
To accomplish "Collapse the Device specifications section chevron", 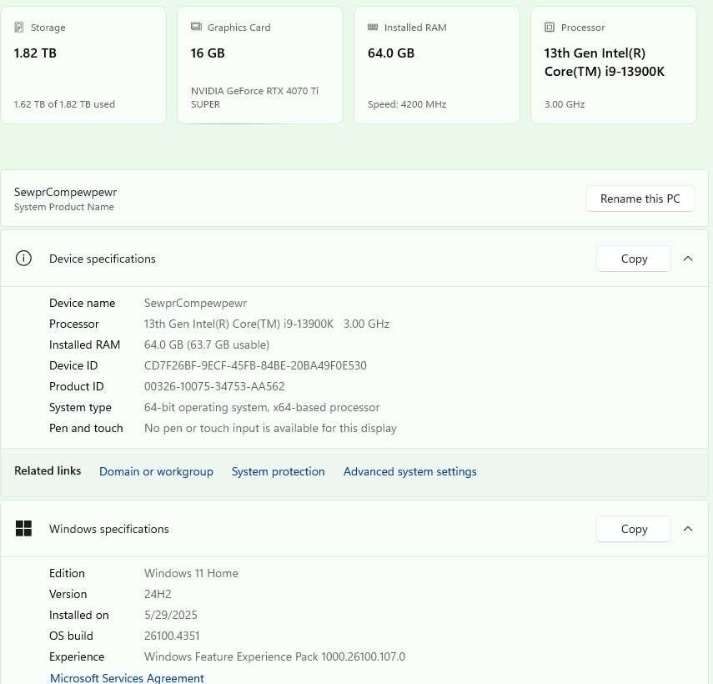I will point(688,259).
